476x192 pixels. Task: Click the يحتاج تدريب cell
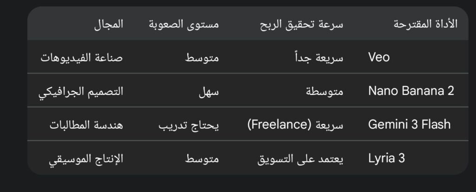click(189, 124)
